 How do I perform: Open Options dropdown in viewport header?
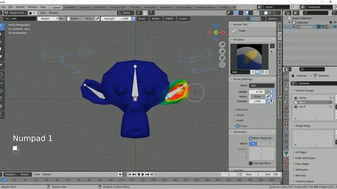point(273,19)
